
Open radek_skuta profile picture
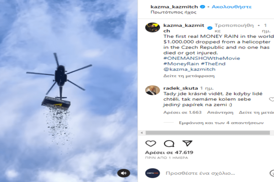click(x=152, y=90)
